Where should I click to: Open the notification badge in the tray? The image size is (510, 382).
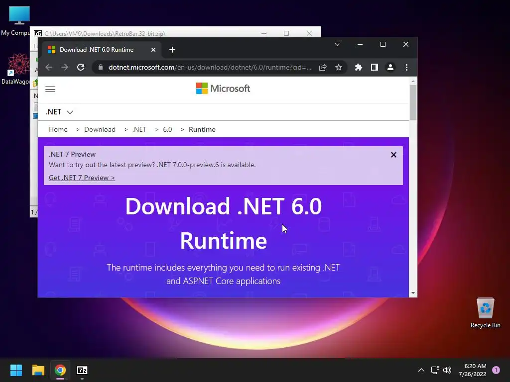point(496,370)
